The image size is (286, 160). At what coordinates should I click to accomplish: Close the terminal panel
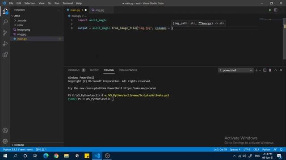(281, 70)
